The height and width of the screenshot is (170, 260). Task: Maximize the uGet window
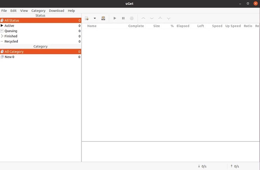(x=248, y=4)
